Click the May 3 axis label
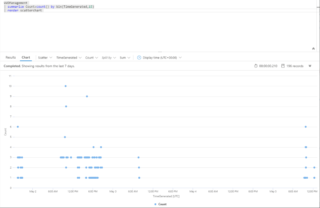The image size is (320, 208). click(113, 191)
